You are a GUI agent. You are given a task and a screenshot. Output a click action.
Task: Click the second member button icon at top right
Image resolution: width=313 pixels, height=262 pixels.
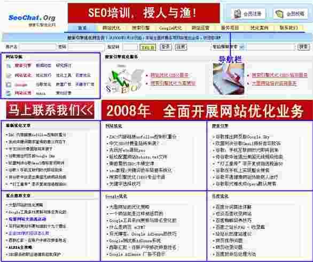[291, 14]
